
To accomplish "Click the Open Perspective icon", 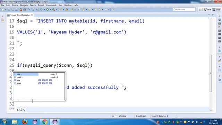I will pos(200,10).
